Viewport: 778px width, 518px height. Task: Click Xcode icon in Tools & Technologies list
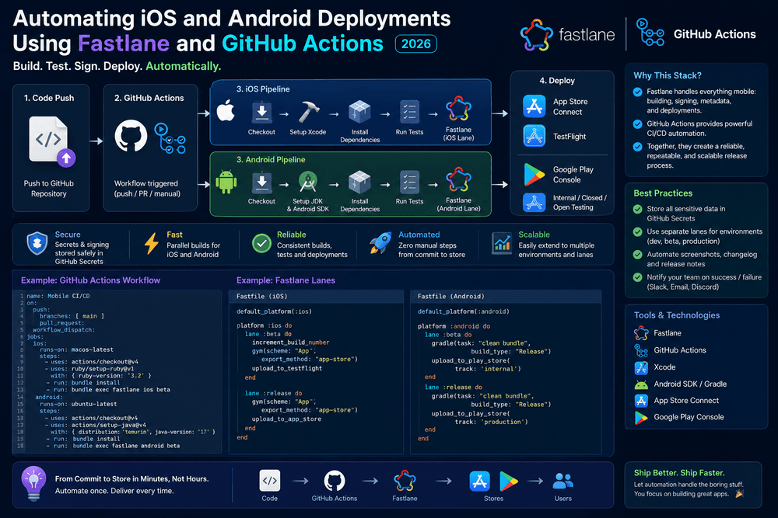pyautogui.click(x=641, y=367)
